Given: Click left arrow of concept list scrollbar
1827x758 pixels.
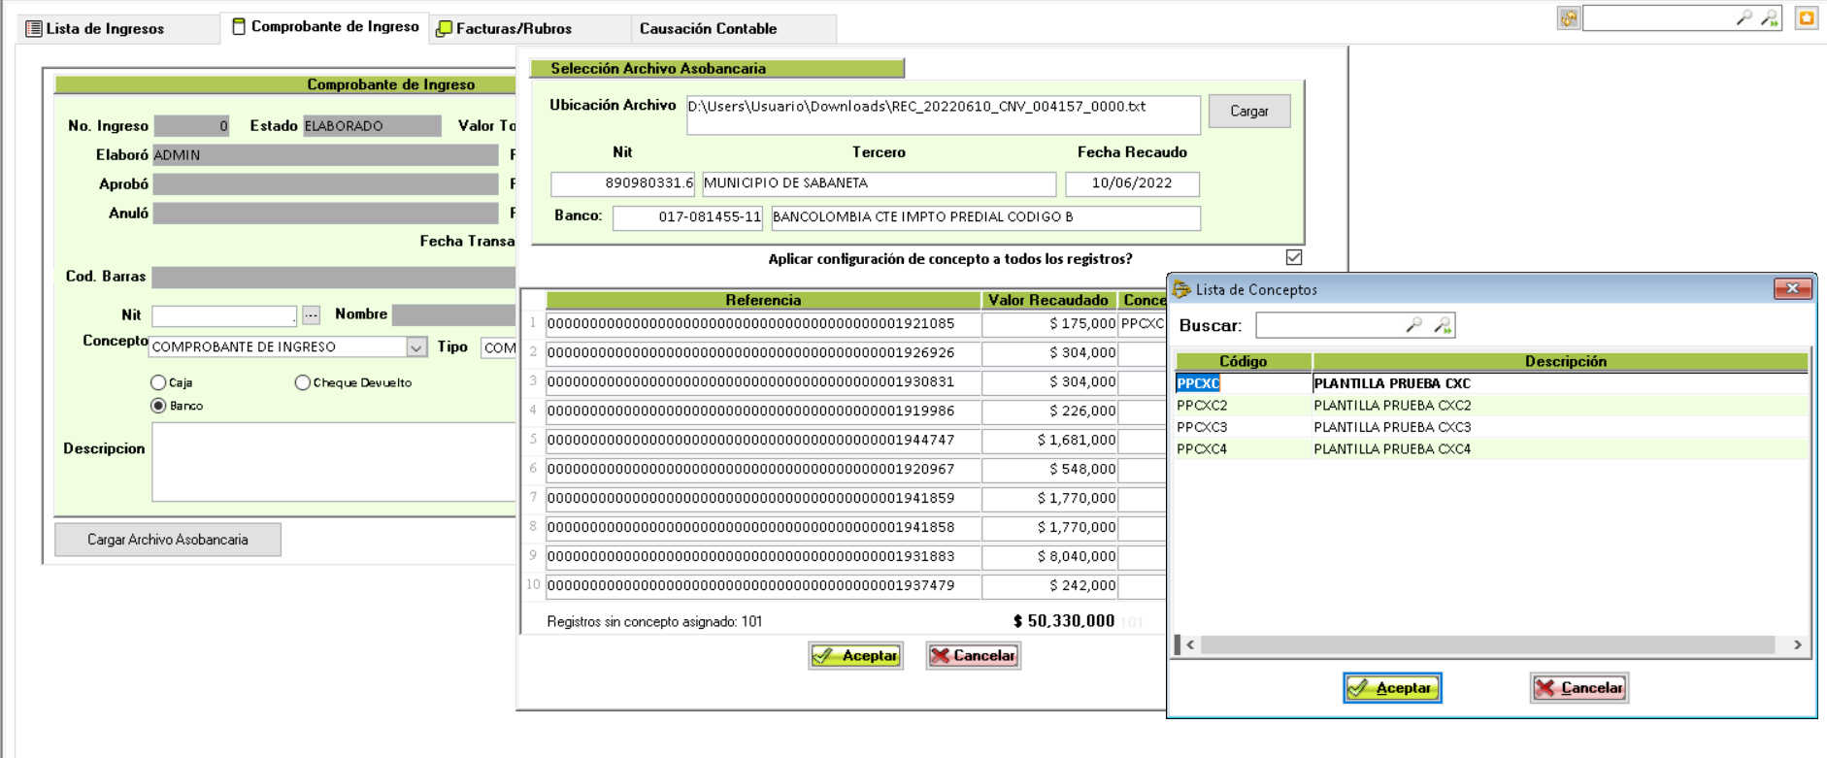Looking at the screenshot, I should [1190, 645].
